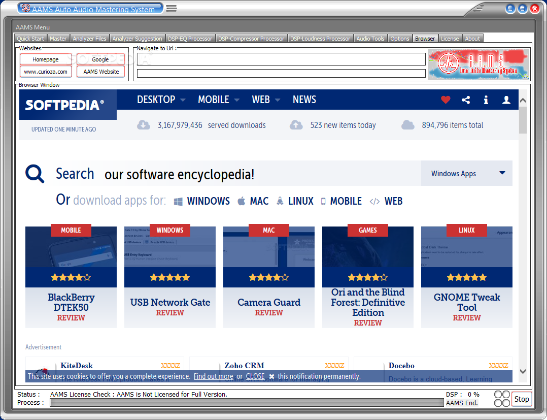Open the Windows Apps category dropdown
The height and width of the screenshot is (420, 547).
pyautogui.click(x=467, y=173)
